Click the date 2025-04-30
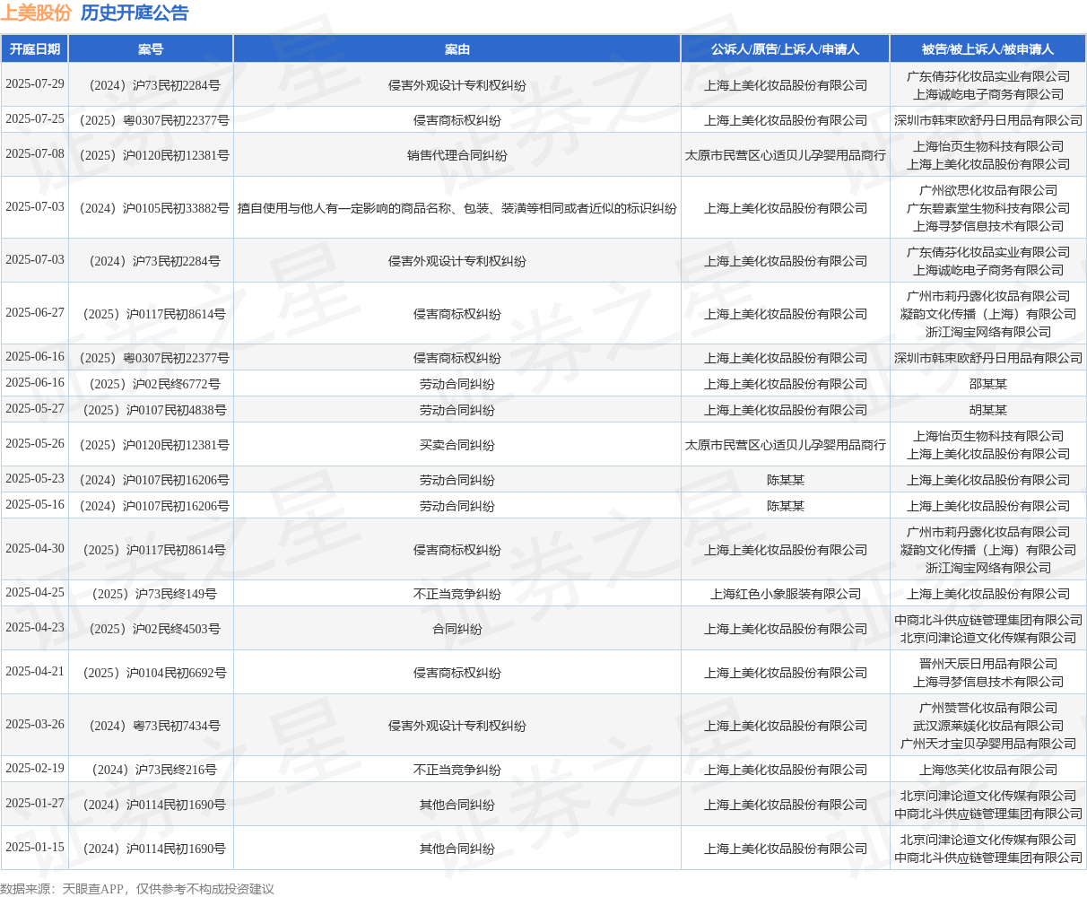 point(35,548)
